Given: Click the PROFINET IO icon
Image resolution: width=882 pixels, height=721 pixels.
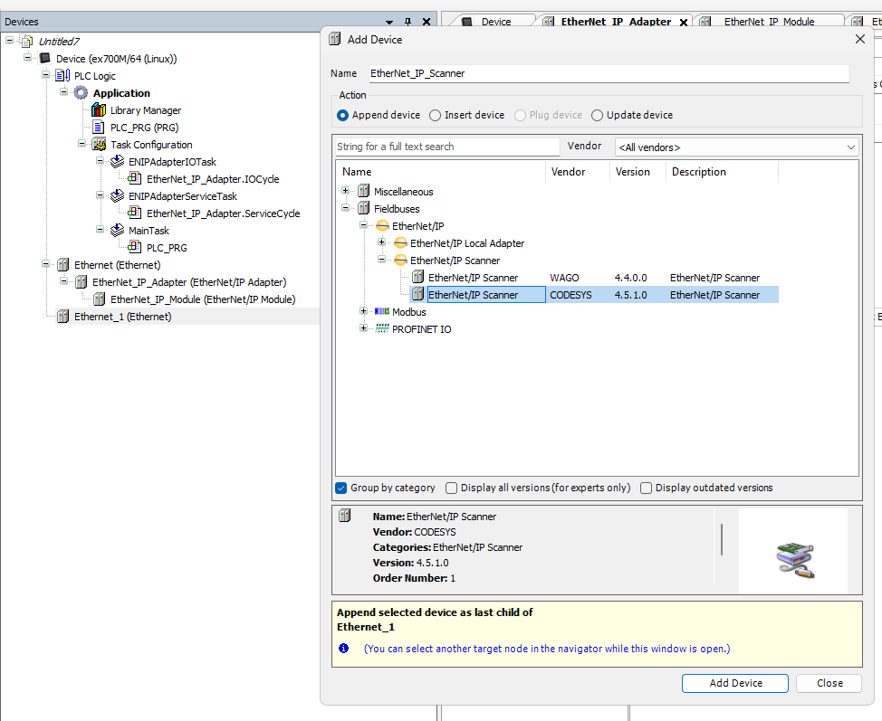Looking at the screenshot, I should click(381, 329).
